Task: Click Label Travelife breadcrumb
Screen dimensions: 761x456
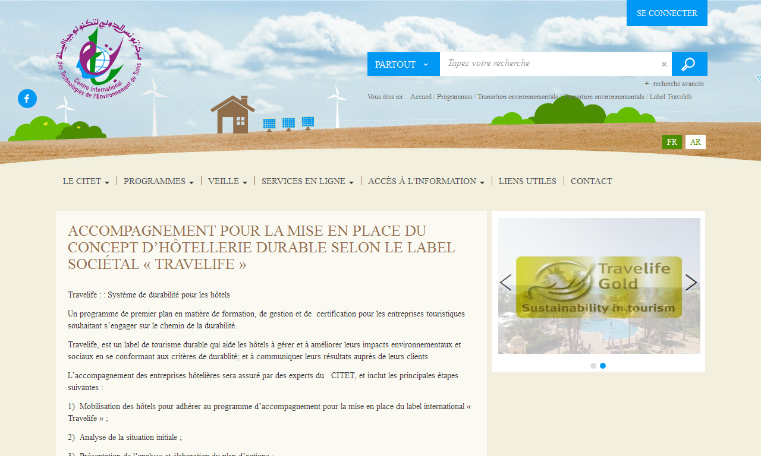Action: pyautogui.click(x=671, y=97)
